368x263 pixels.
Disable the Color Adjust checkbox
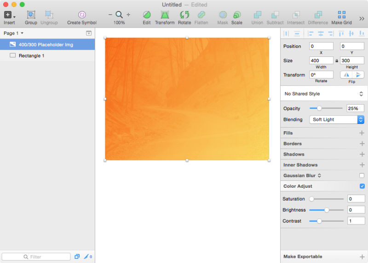(x=362, y=186)
